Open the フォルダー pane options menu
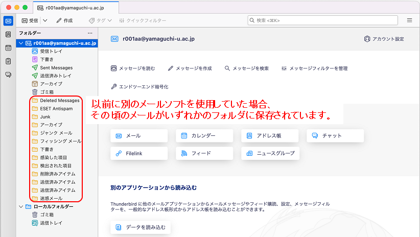The width and height of the screenshot is (420, 237). [90, 33]
